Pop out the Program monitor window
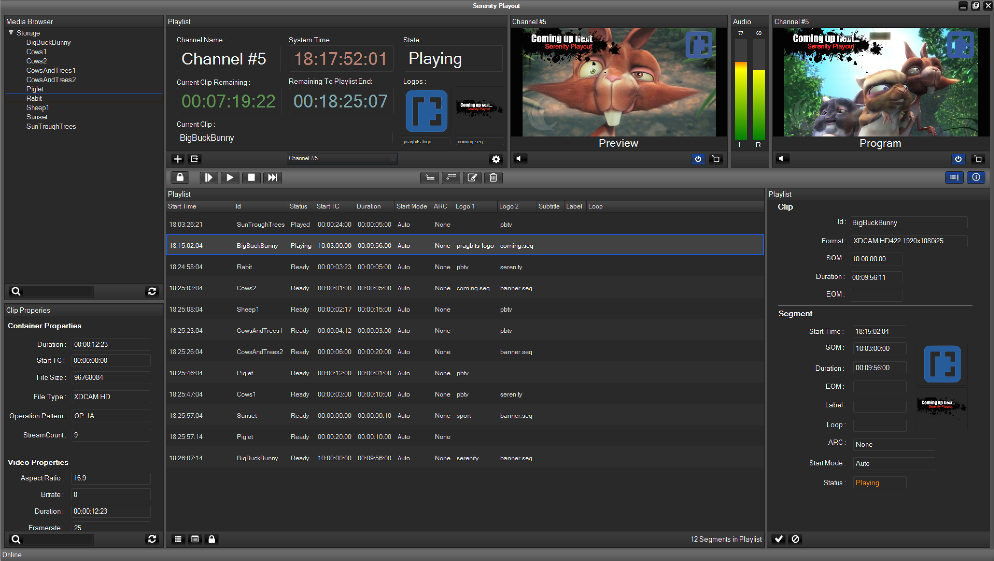Screen dimensions: 994x561 click(978, 159)
